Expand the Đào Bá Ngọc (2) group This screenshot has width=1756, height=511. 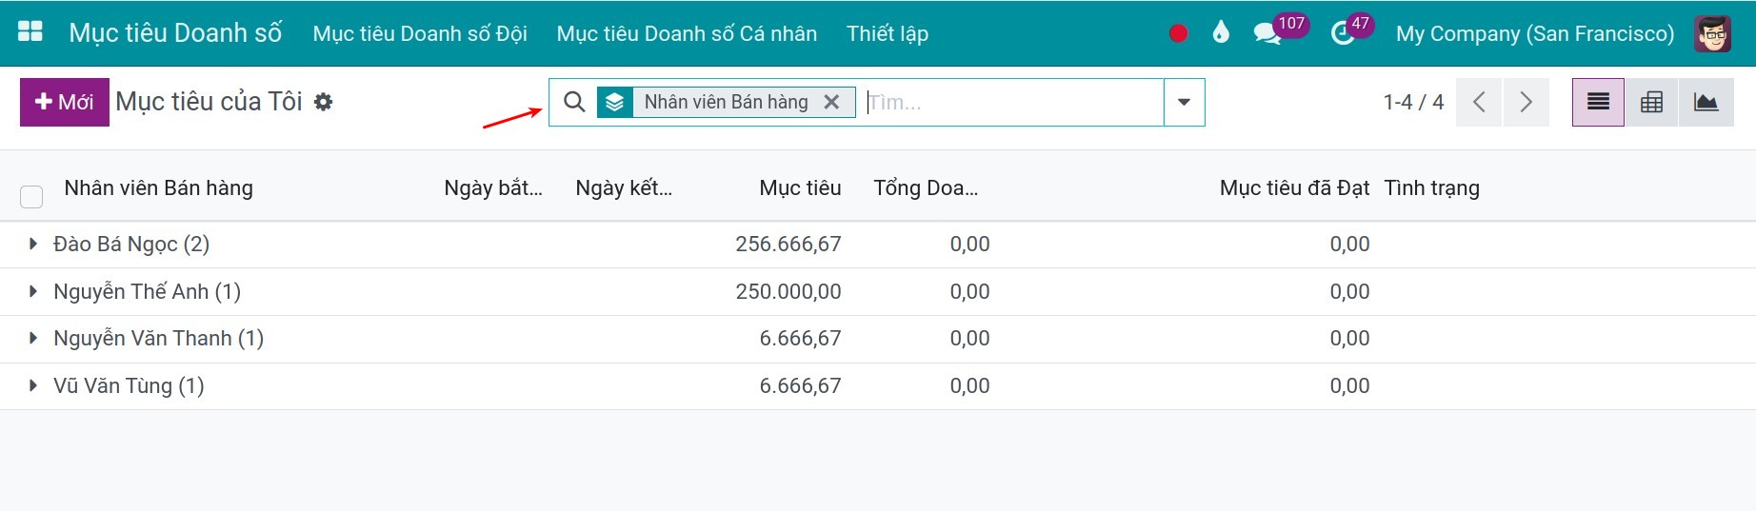pos(33,244)
